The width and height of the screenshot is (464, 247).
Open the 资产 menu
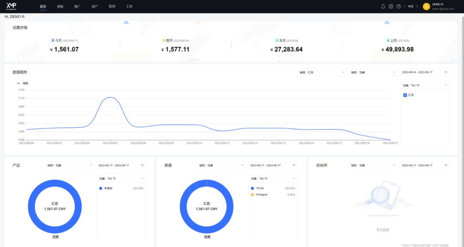[95, 6]
